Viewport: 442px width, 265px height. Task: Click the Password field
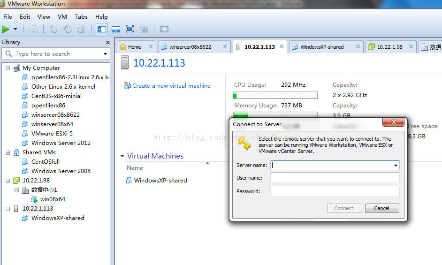(335, 191)
